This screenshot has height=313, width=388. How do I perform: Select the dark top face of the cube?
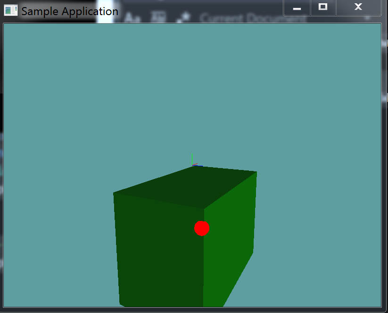pos(189,186)
